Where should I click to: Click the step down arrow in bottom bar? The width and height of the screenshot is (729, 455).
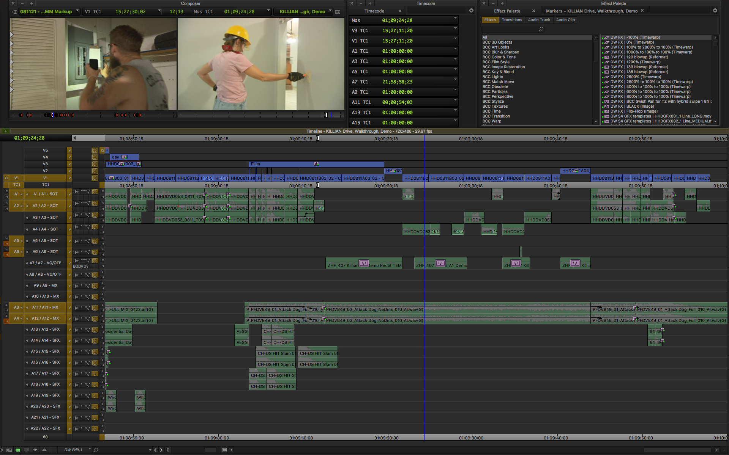pos(35,450)
